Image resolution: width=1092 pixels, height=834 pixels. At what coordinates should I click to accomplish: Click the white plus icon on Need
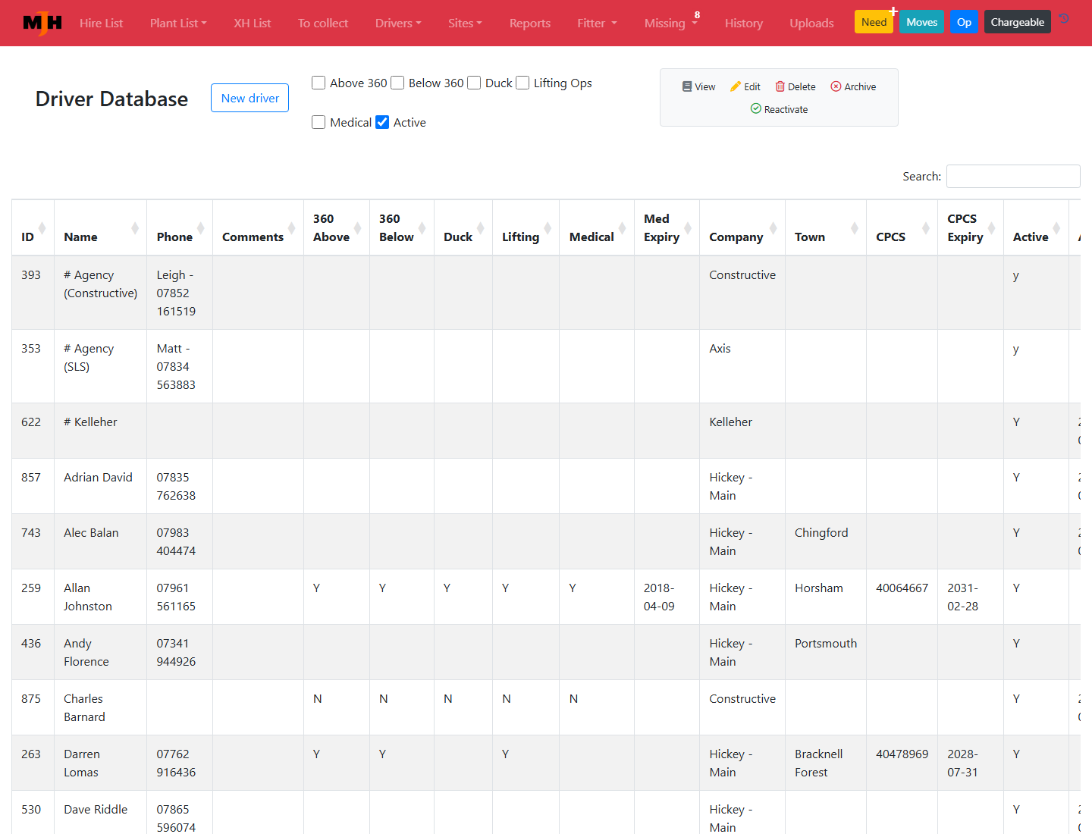point(893,11)
